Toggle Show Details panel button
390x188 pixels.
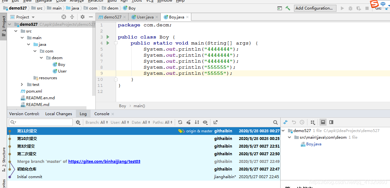[323, 122]
